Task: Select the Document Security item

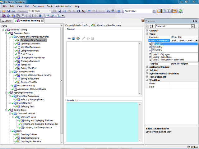Action: tap(26, 86)
